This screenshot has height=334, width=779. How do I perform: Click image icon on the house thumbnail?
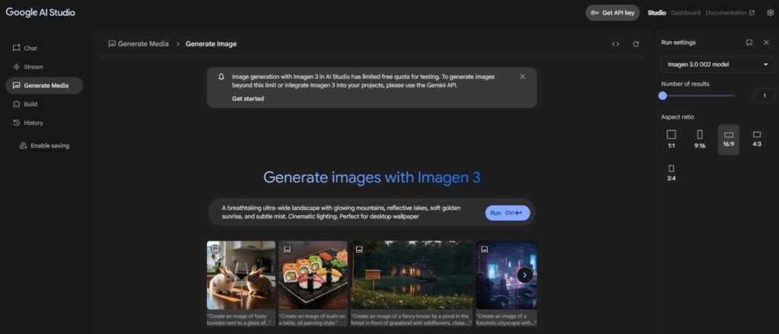359,249
